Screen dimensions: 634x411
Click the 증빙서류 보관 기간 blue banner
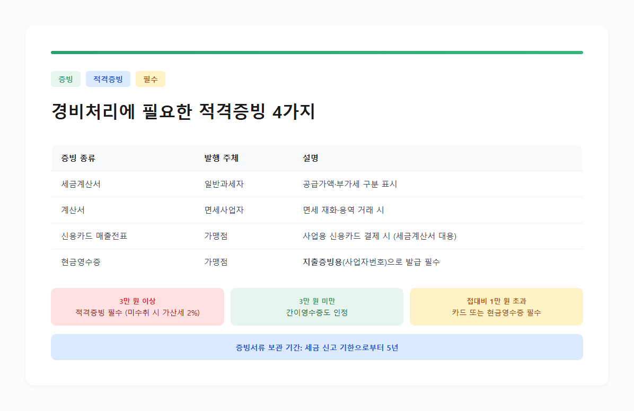(317, 347)
